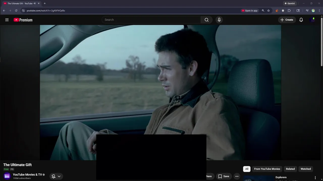Select the Watched filter chip
The image size is (323, 181).
tap(306, 169)
